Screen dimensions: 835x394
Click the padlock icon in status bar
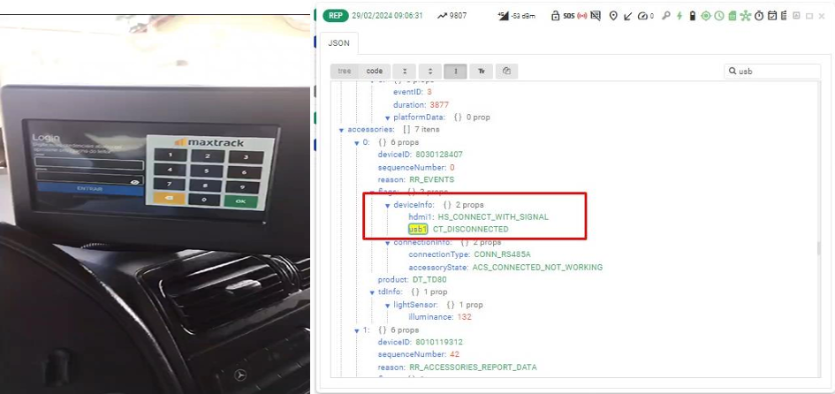pyautogui.click(x=554, y=16)
